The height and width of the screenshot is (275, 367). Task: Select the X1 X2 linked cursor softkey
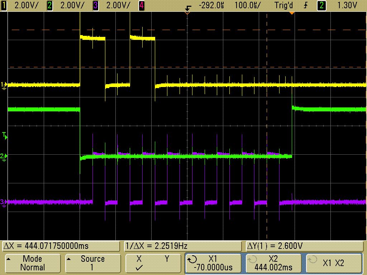(333, 263)
